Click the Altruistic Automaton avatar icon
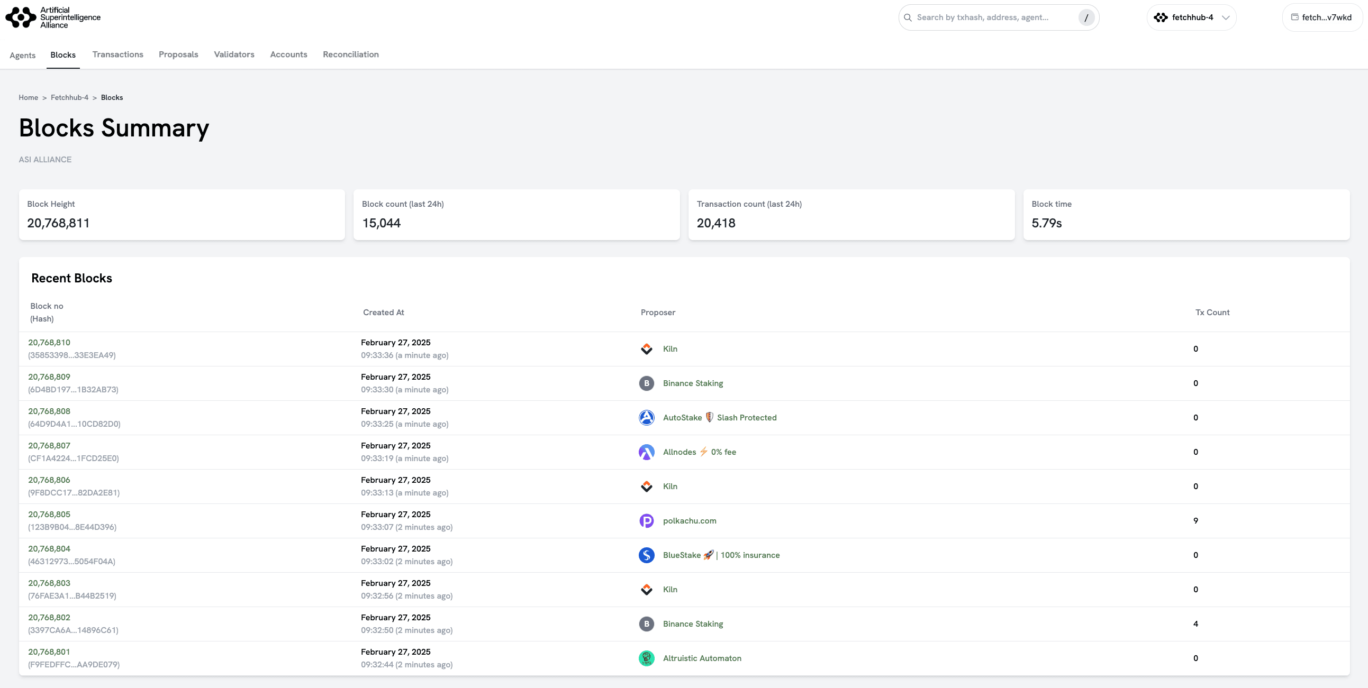The height and width of the screenshot is (688, 1368). click(x=646, y=658)
